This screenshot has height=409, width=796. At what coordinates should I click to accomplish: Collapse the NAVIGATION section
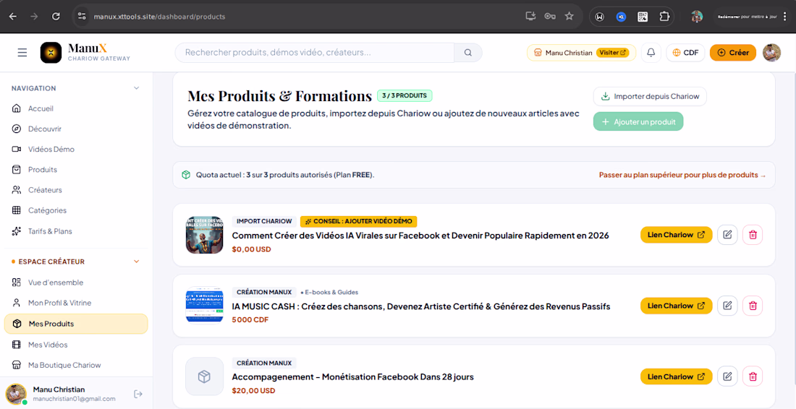136,88
